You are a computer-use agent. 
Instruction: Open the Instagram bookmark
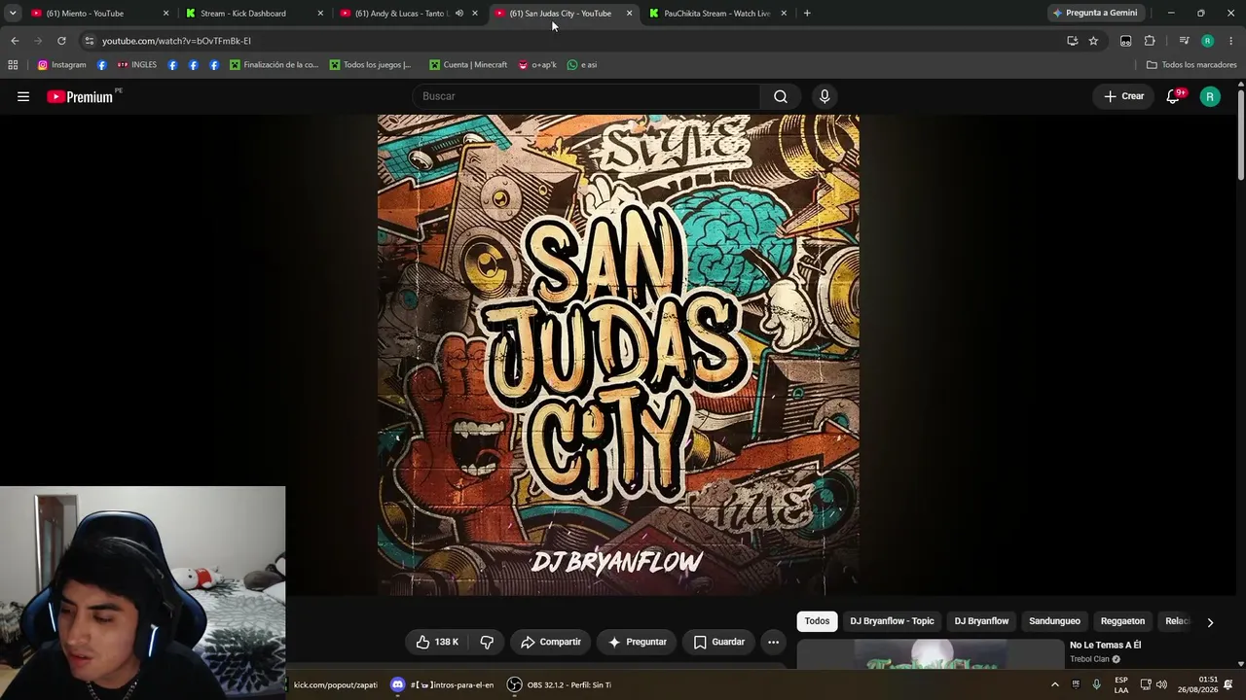tap(61, 65)
